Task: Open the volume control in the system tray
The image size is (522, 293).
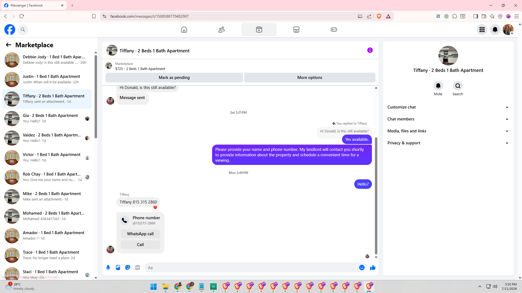Action: [x=495, y=286]
